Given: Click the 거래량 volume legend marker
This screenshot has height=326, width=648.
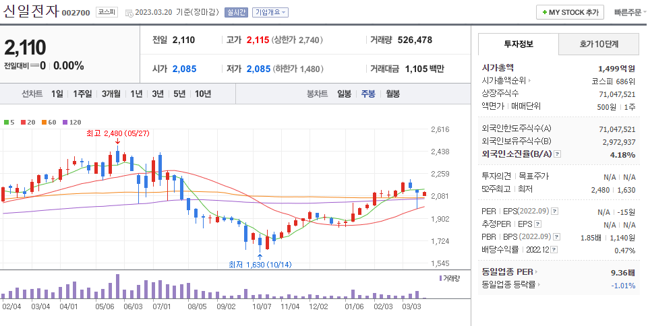Looking at the screenshot, I should (x=440, y=278).
